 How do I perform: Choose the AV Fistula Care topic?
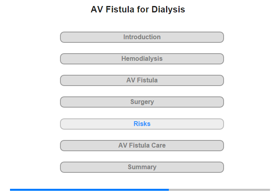(142, 146)
